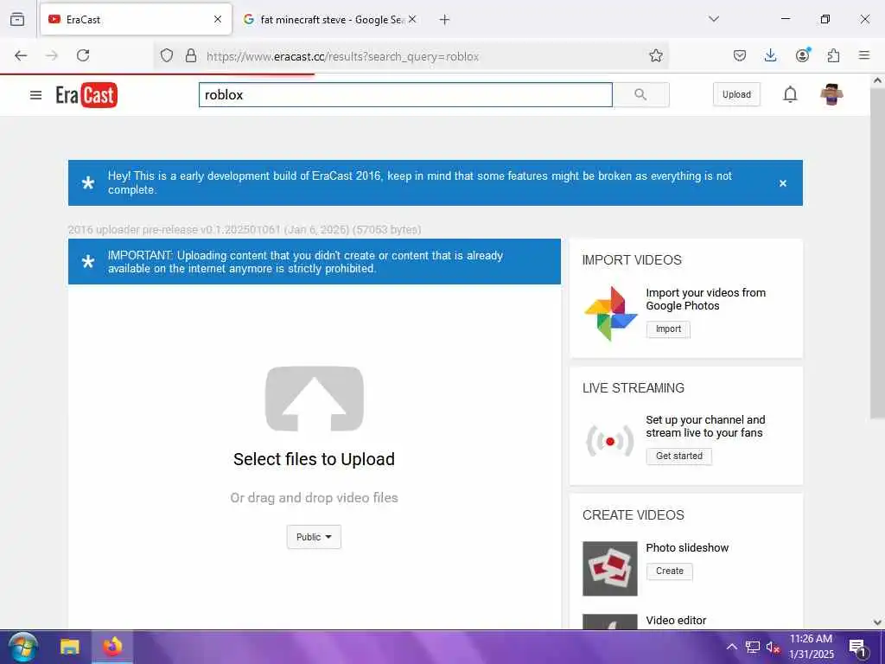Viewport: 885px width, 664px height.
Task: Open the Action Center notifications icon
Action: 858,648
